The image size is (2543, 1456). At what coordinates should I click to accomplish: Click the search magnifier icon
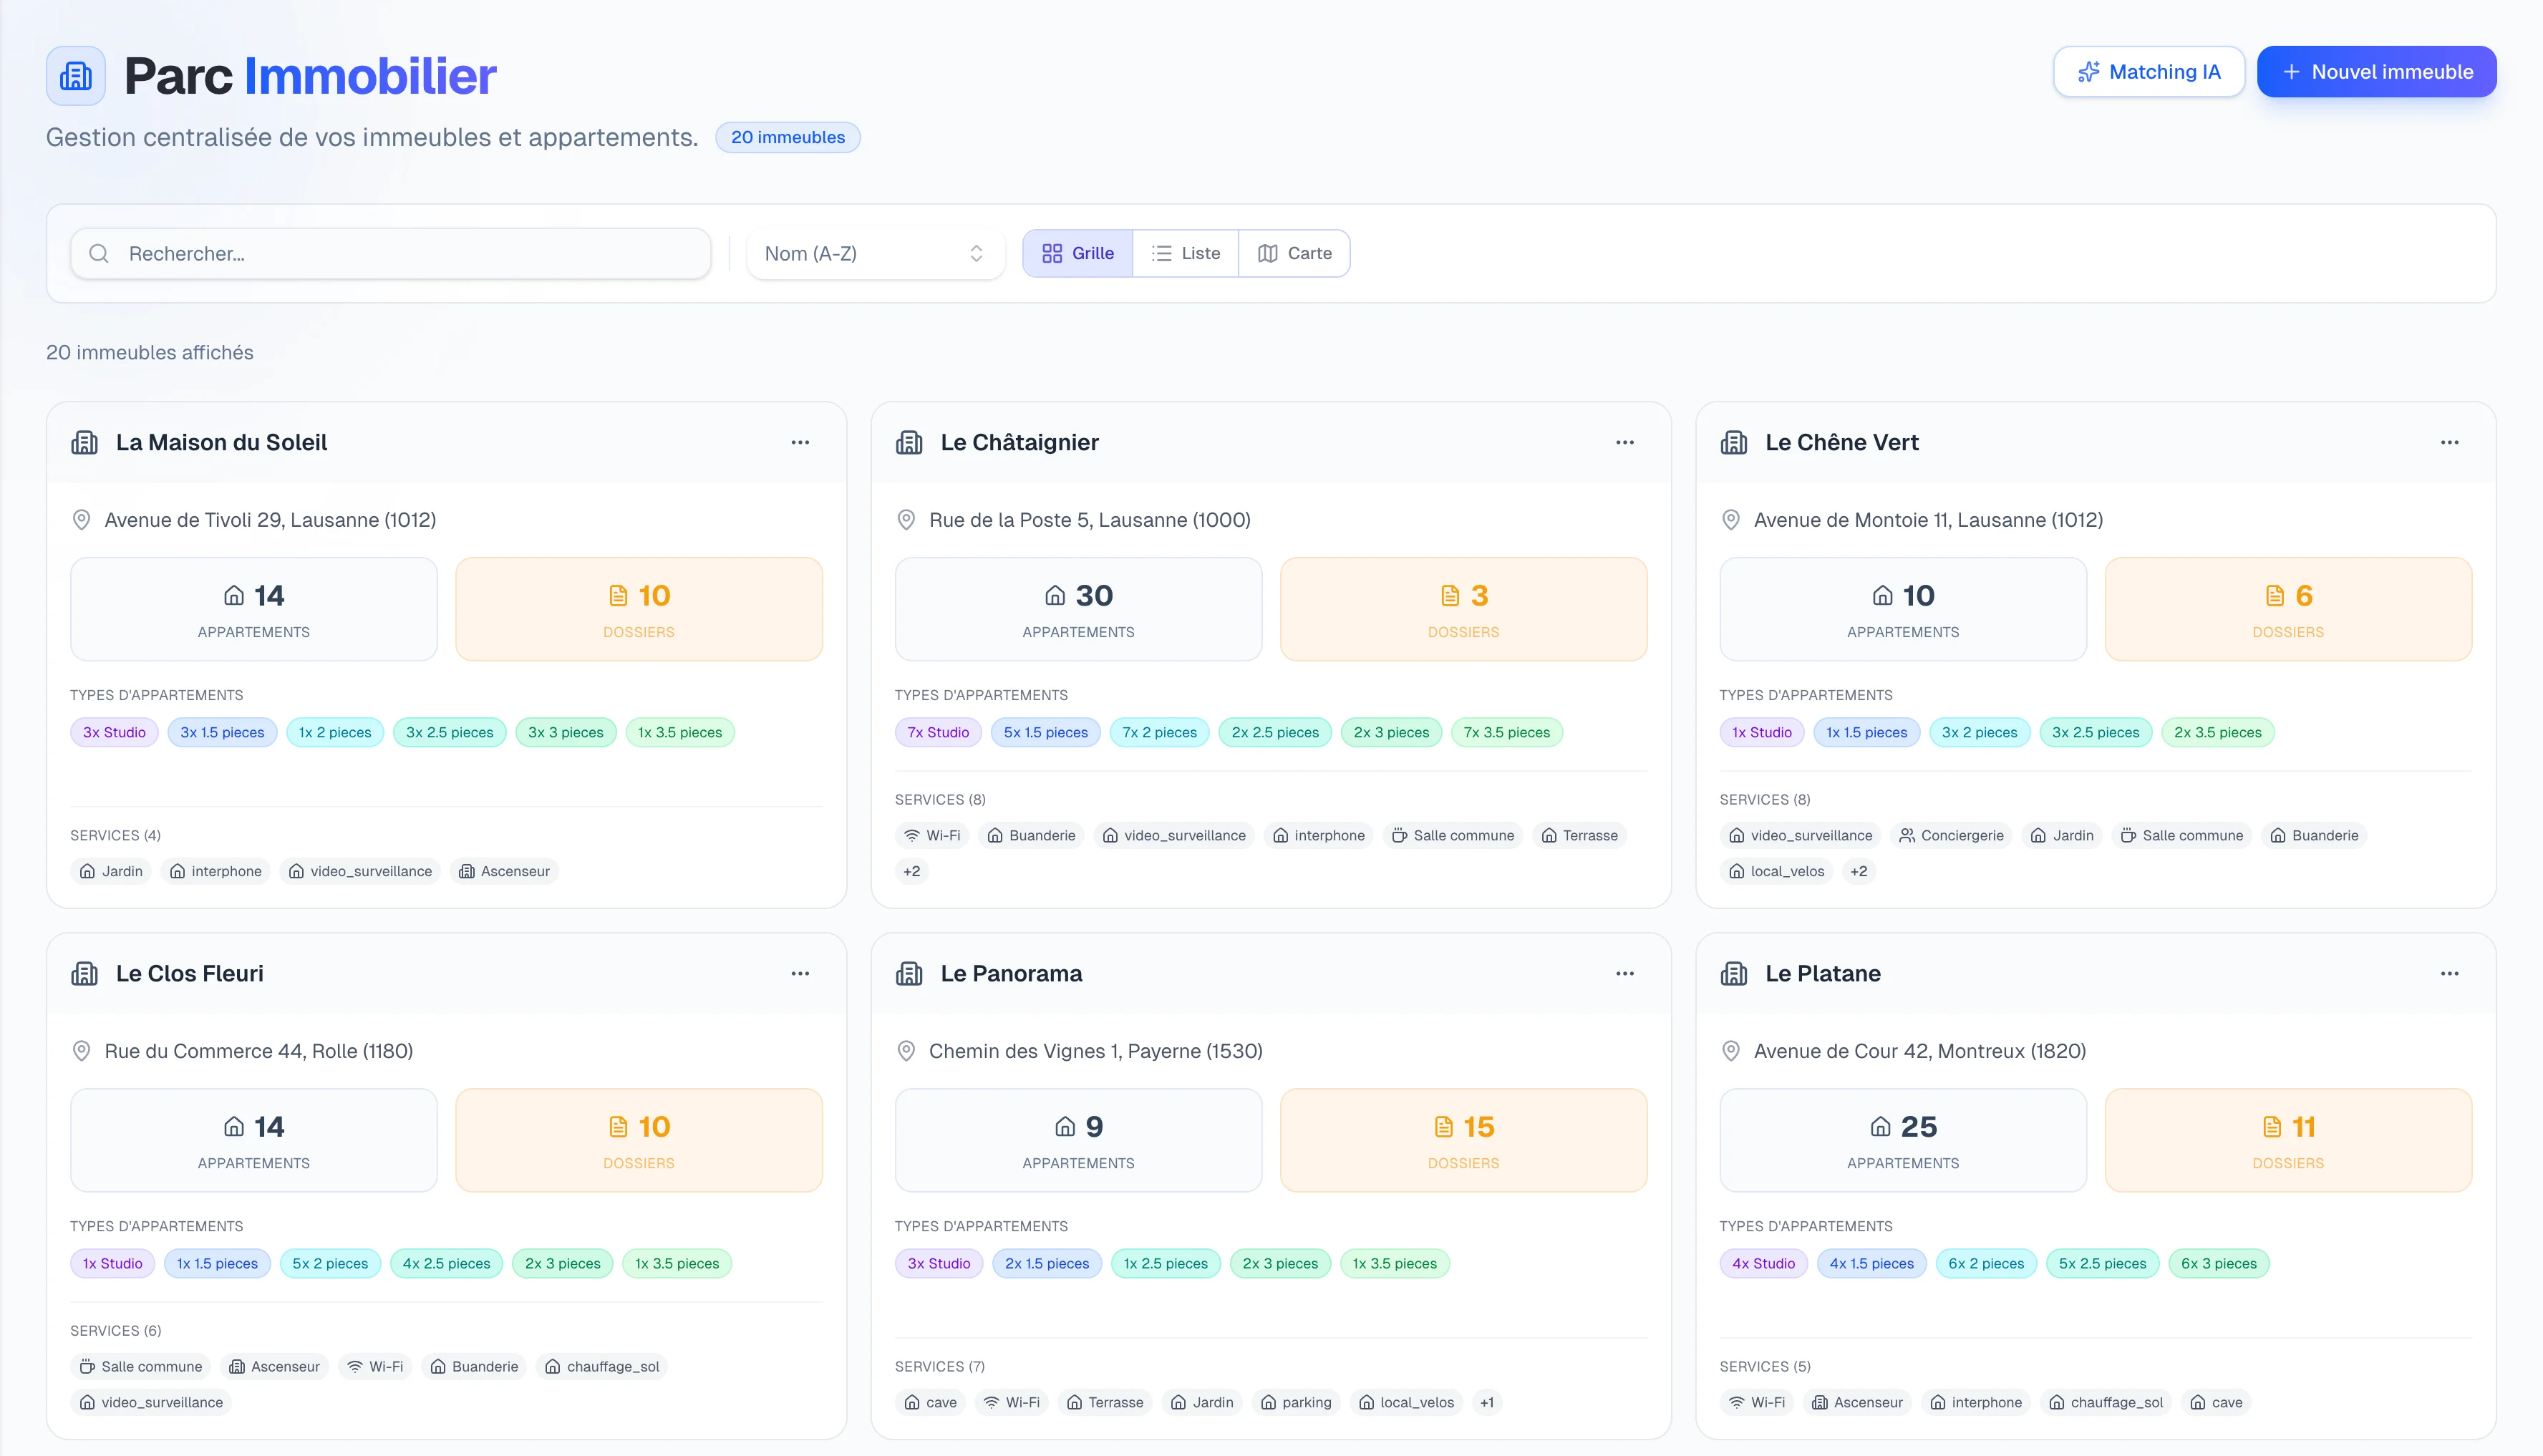click(x=99, y=254)
